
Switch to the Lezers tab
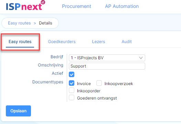(x=98, y=42)
